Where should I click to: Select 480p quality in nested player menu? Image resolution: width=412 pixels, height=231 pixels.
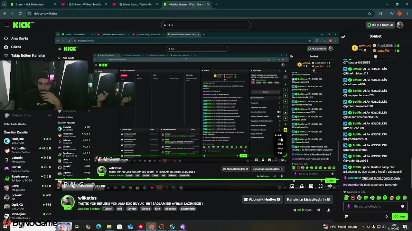tap(280, 144)
